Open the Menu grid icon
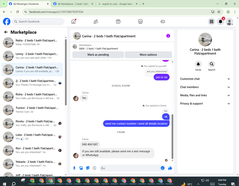The height and width of the screenshot is (186, 239). pyautogui.click(x=211, y=22)
